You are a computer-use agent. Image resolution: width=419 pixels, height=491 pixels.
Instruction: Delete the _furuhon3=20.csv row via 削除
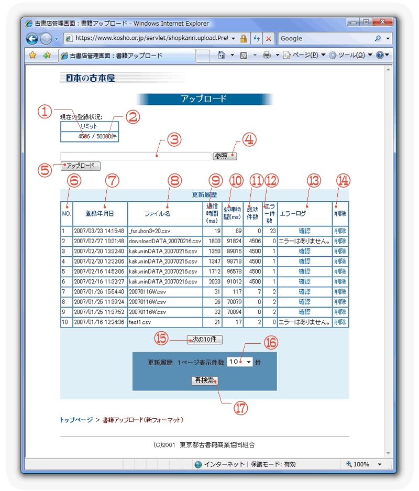click(x=340, y=231)
